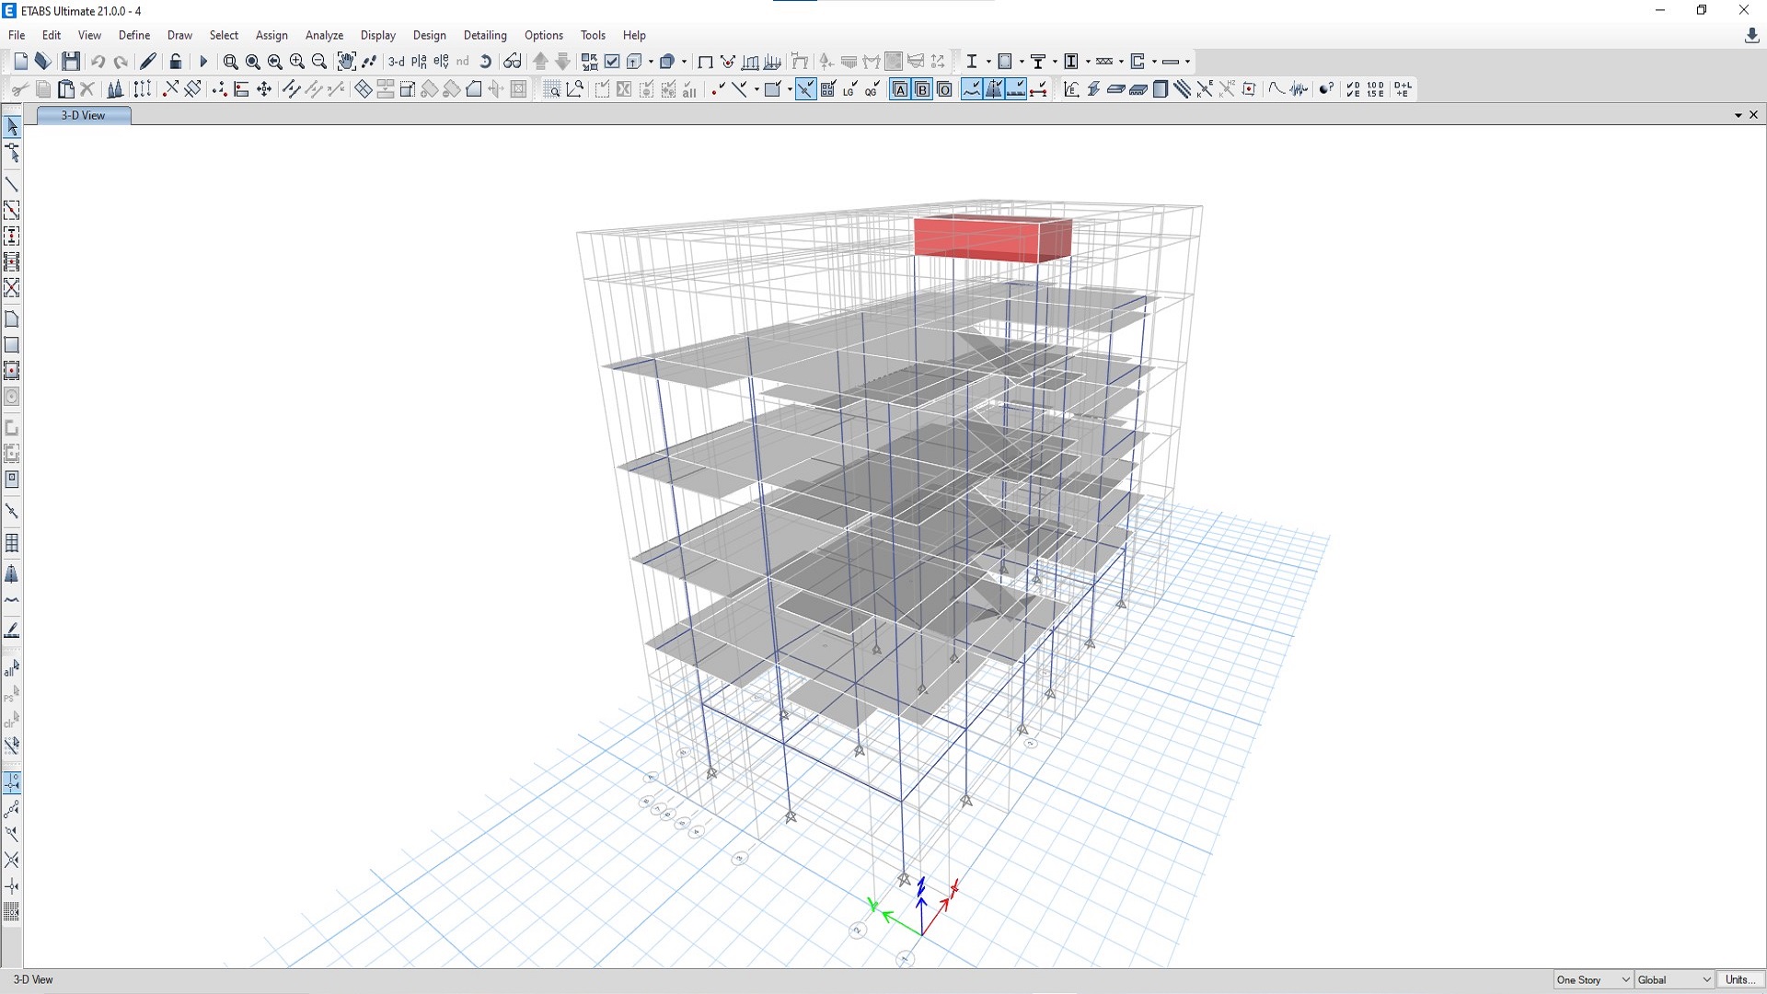Open the Analyze menu
The width and height of the screenshot is (1767, 994).
324,35
